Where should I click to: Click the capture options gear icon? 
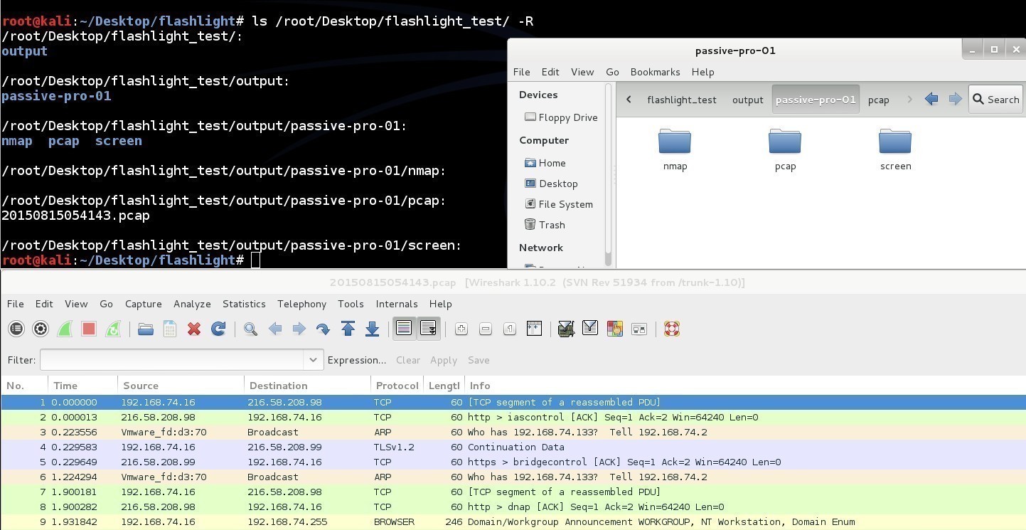(41, 329)
